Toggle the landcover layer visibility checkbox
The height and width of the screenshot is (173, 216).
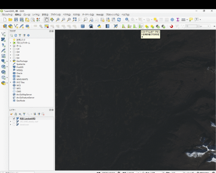14,125
